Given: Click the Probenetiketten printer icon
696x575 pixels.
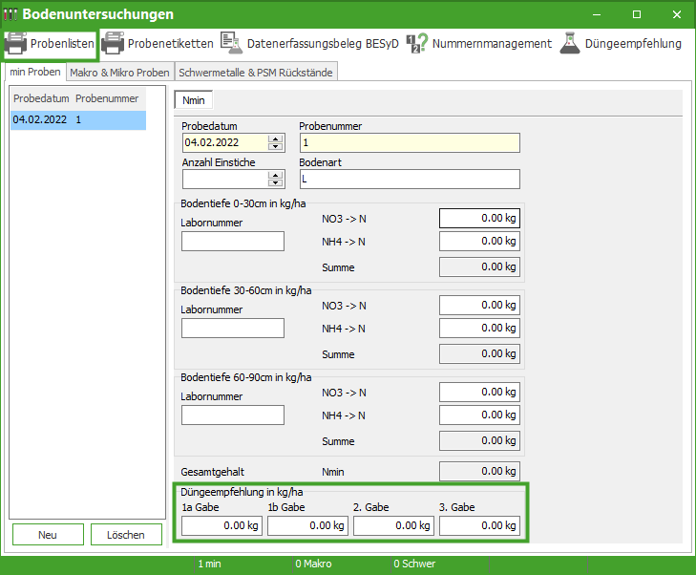Looking at the screenshot, I should (114, 44).
